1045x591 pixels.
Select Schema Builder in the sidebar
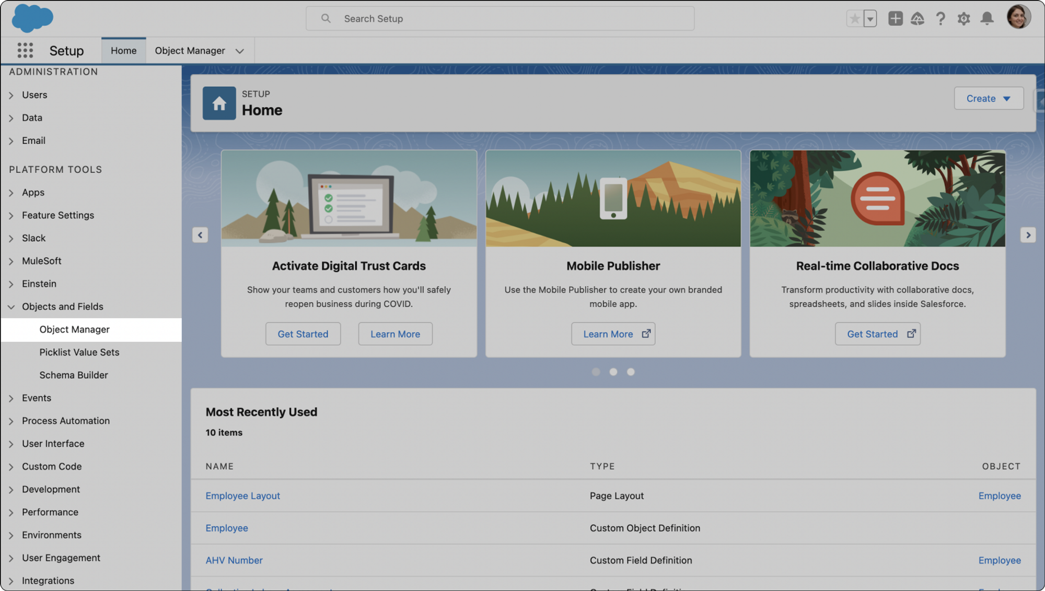74,375
